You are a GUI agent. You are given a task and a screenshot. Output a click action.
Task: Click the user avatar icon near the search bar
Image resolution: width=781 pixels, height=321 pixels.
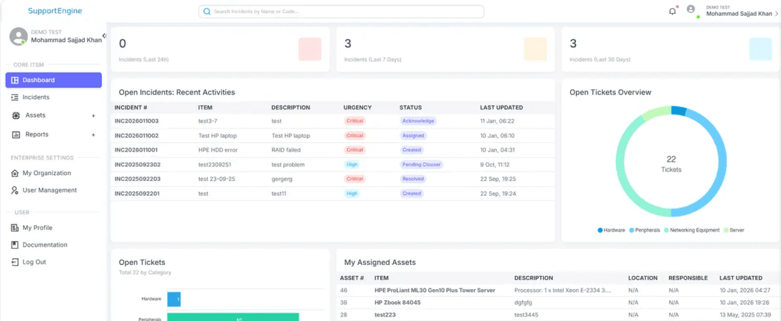[x=690, y=10]
